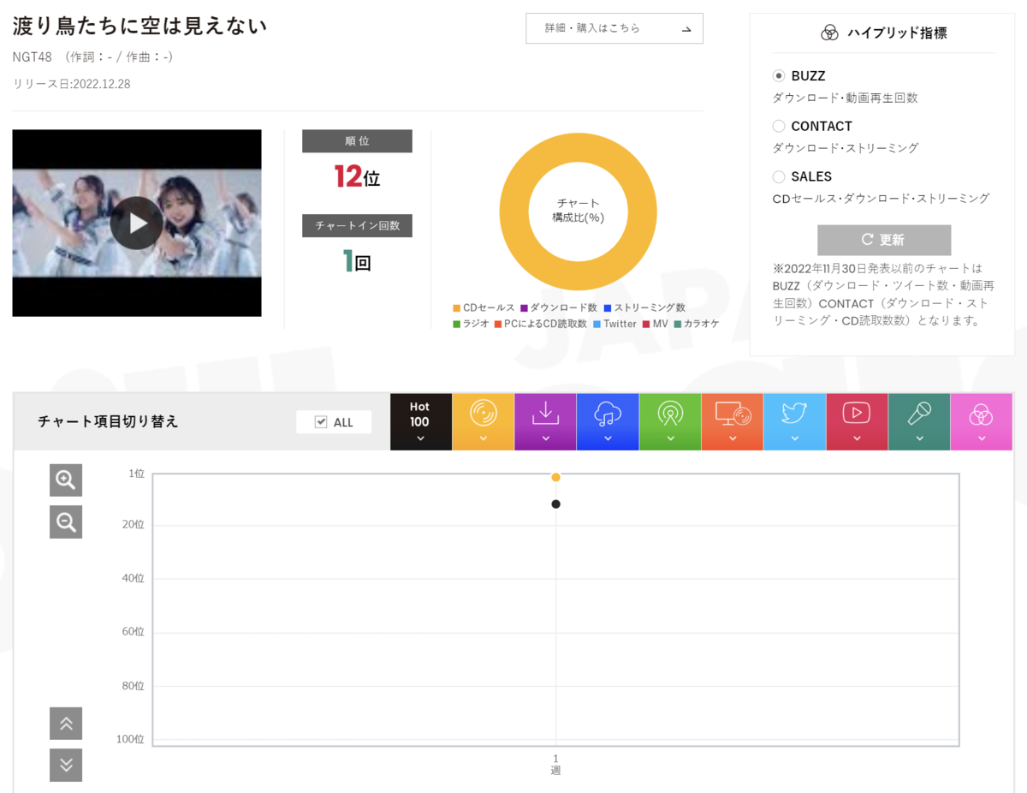The width and height of the screenshot is (1027, 793).
Task: Click the ラジオ legend entry
Action: pos(471,324)
